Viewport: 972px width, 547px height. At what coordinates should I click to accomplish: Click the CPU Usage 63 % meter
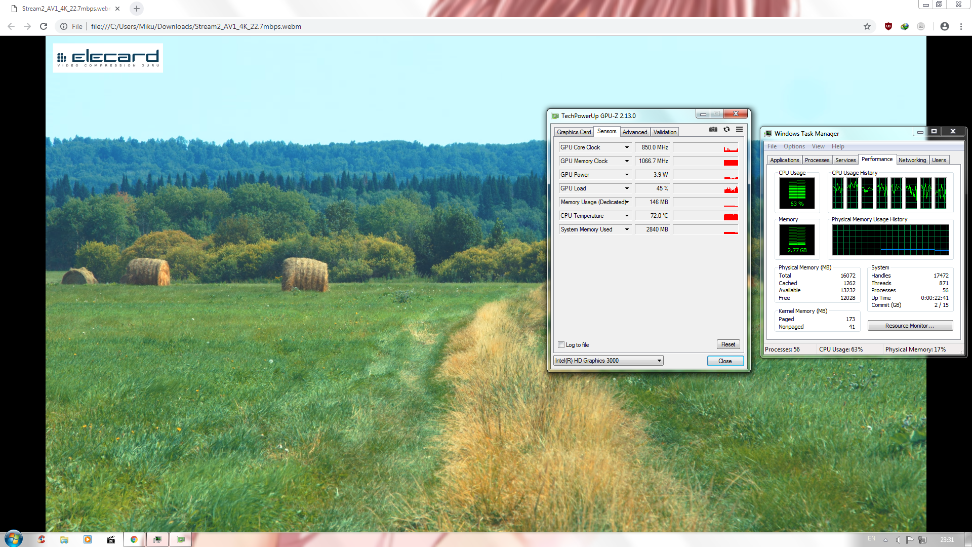pyautogui.click(x=797, y=193)
